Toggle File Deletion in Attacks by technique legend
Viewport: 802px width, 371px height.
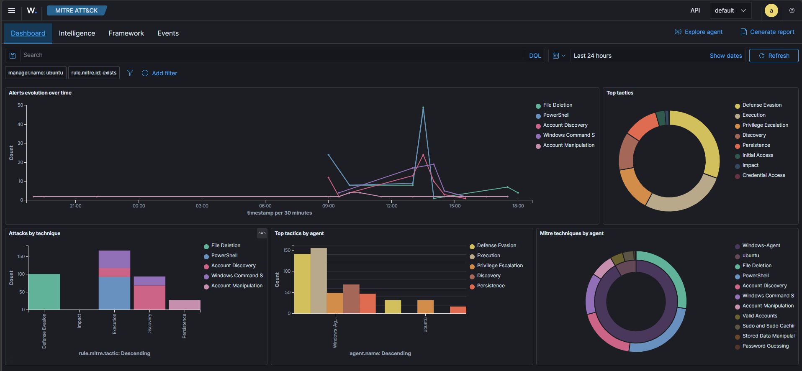click(225, 246)
